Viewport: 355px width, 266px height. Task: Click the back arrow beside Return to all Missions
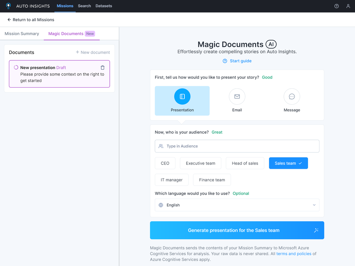click(9, 20)
